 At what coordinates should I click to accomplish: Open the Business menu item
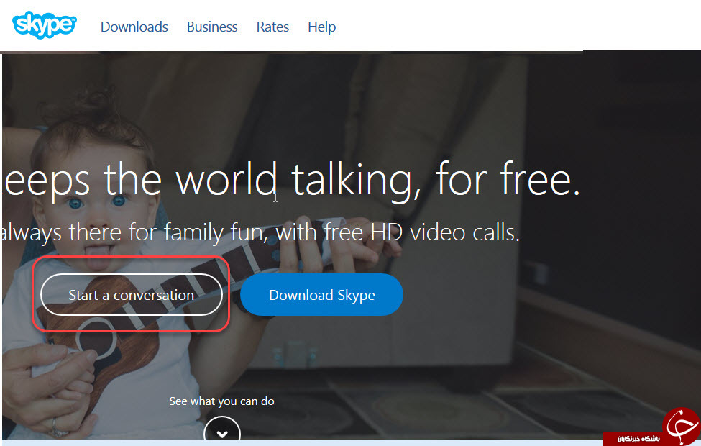point(212,27)
